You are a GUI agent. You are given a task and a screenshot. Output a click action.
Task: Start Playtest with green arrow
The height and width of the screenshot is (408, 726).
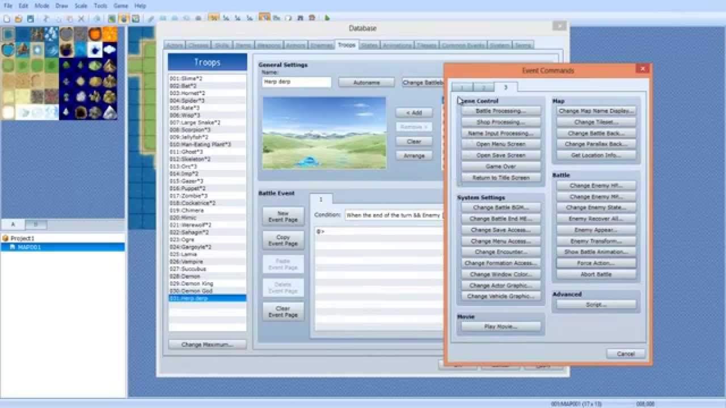[x=327, y=19]
